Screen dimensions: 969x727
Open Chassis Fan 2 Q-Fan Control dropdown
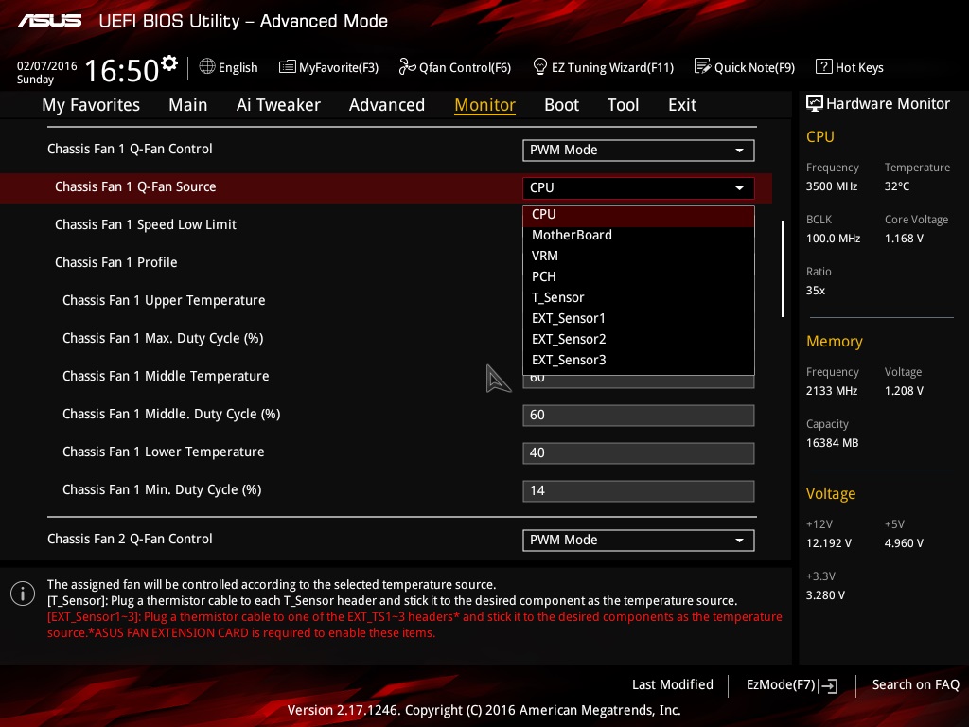[x=639, y=541]
